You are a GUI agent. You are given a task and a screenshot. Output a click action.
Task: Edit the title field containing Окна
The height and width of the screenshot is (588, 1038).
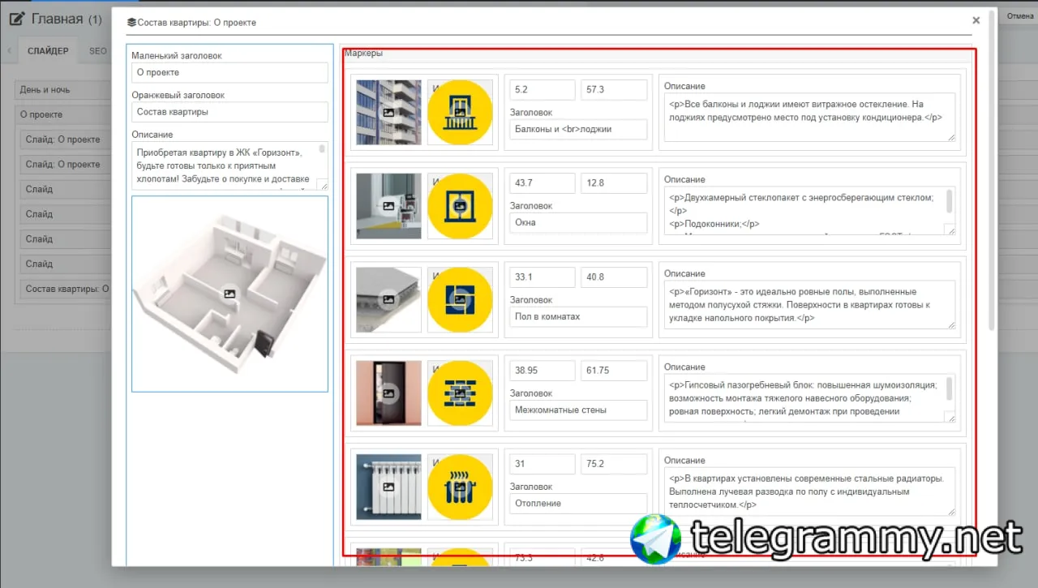[x=578, y=222]
